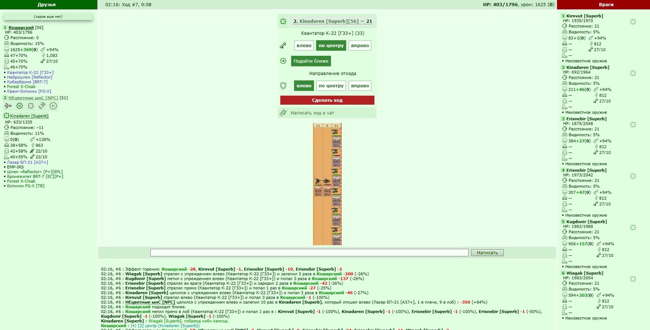650x330 pixels.
Task: Toggle Подойти ближе movement option
Action: pyautogui.click(x=311, y=61)
